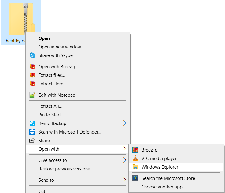Expand the Send to submenu arrow
Viewport: 225px width, 193px height.
(124, 180)
